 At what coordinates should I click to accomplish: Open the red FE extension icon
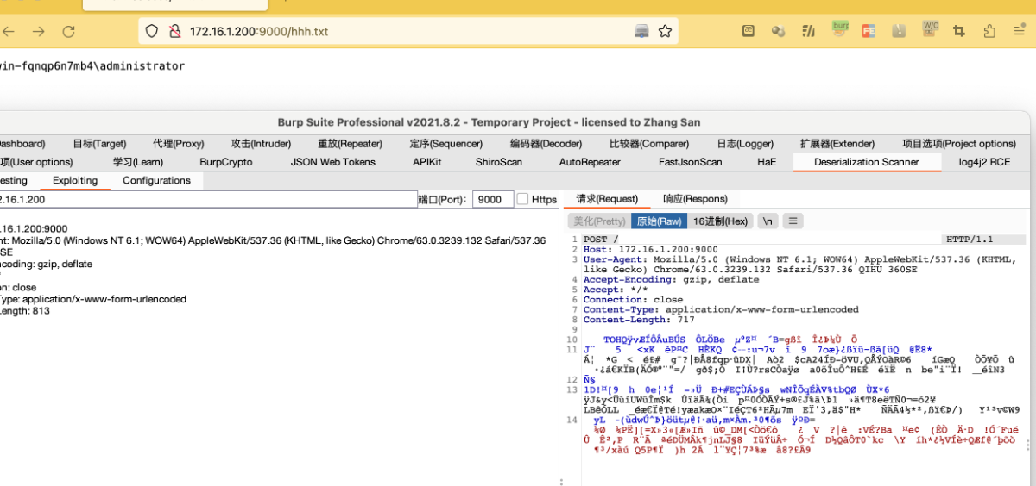click(x=869, y=31)
